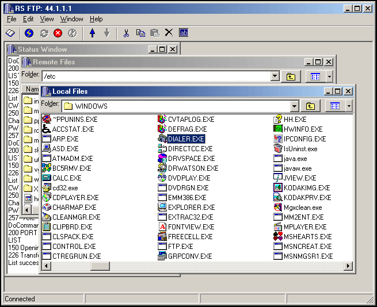Click the paste clipboard toolbar icon
377x307 pixels.
[x=155, y=33]
